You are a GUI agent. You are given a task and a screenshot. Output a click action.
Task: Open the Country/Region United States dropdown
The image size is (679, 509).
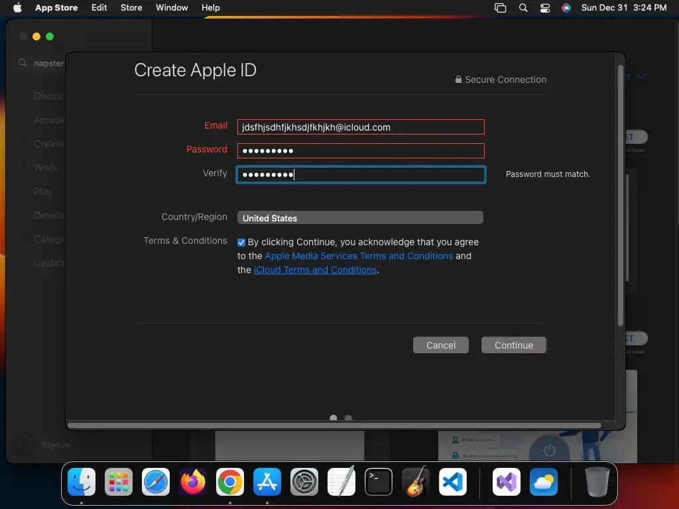[360, 217]
